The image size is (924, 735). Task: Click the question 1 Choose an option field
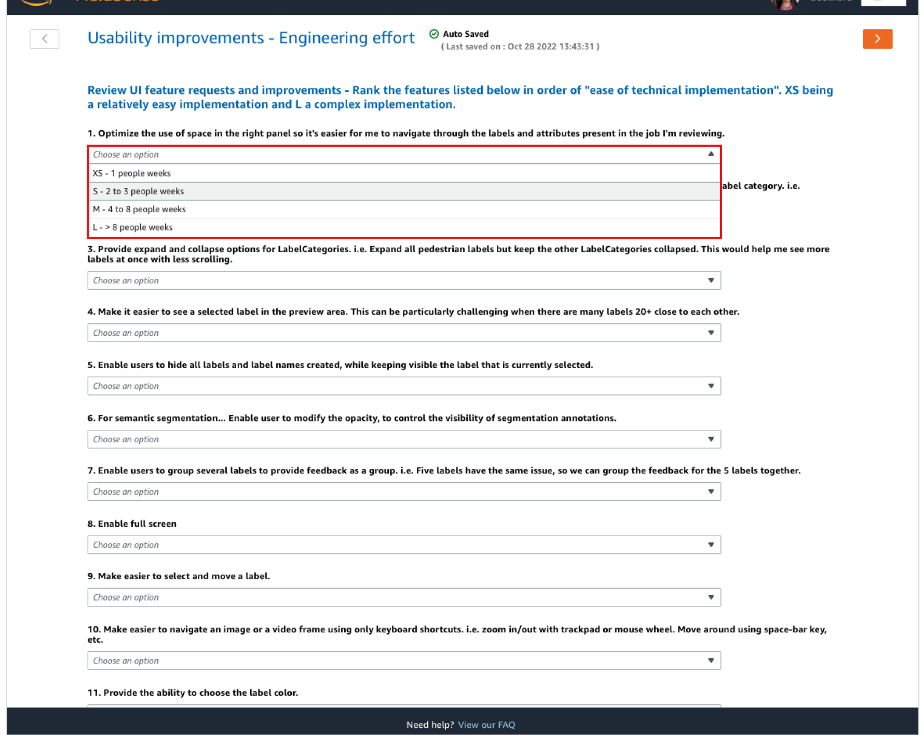pos(404,155)
